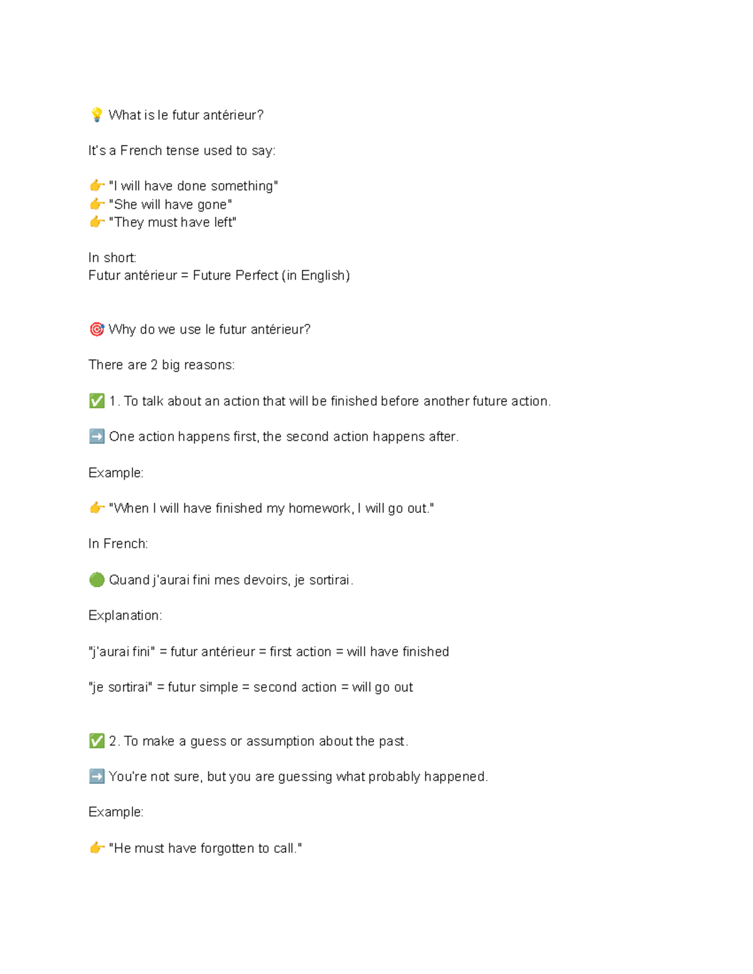Screen dimensions: 753x974
Task: Click the text "It's a French tense used to say:"
Action: [182, 151]
